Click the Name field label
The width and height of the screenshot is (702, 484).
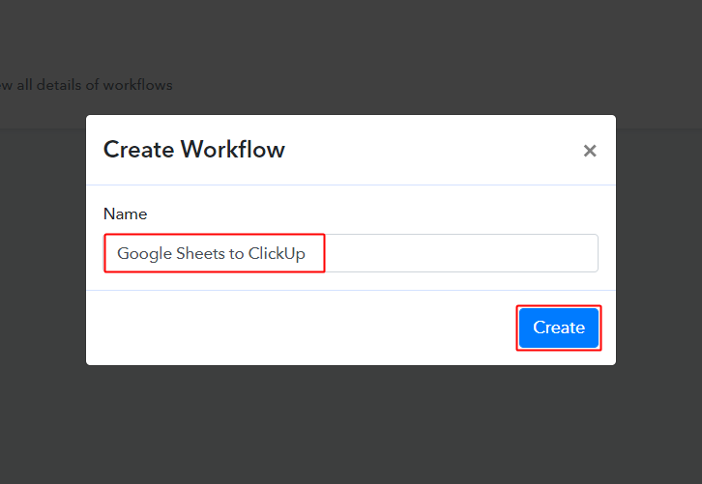point(125,214)
